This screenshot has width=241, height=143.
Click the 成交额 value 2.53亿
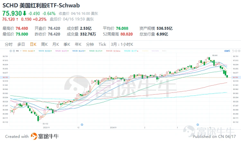(x=86, y=28)
